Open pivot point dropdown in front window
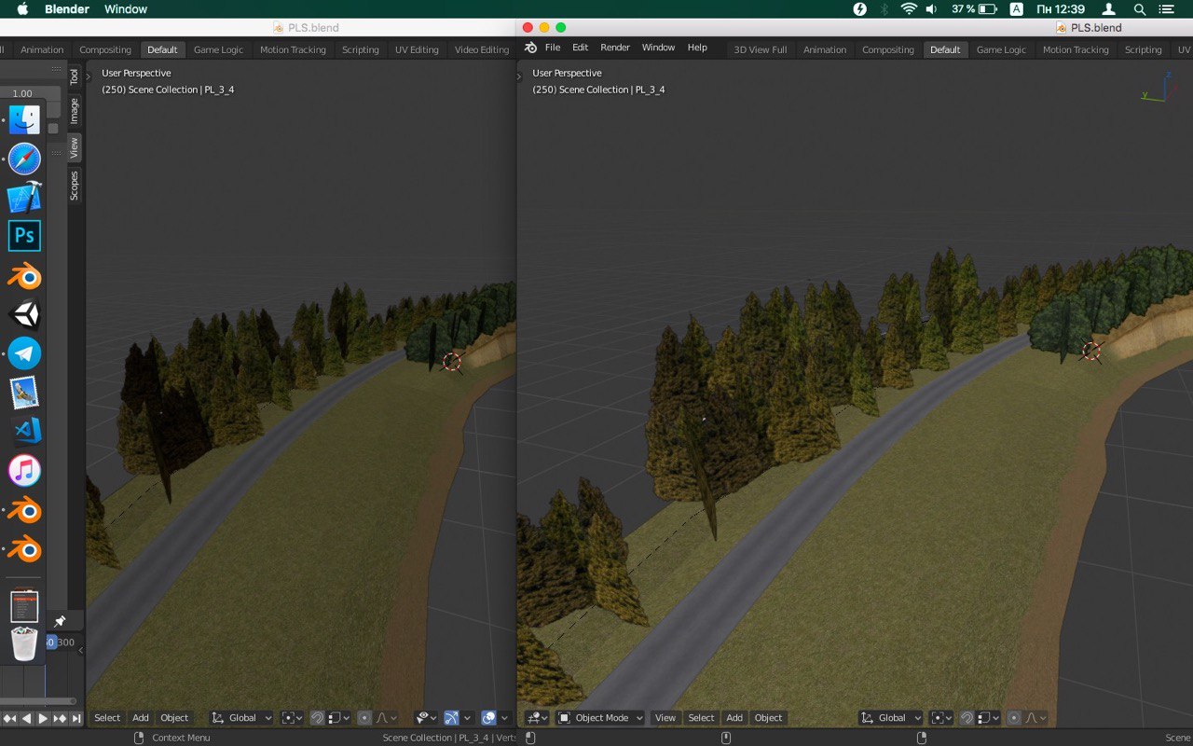 click(943, 718)
